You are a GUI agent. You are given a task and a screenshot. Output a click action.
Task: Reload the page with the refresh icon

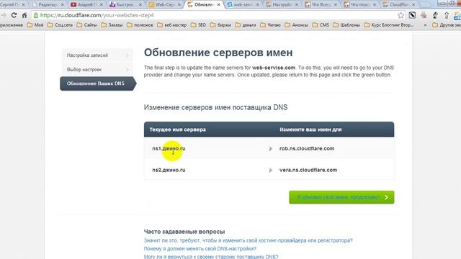(x=14, y=15)
